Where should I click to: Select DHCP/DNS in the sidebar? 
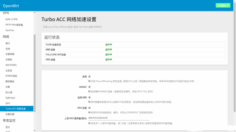pyautogui.click(x=11, y=65)
